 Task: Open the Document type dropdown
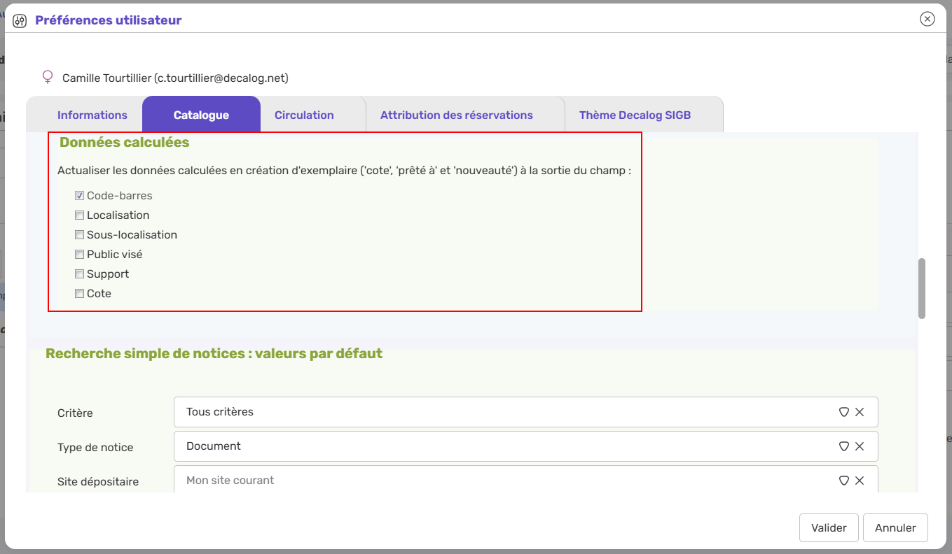point(490,446)
